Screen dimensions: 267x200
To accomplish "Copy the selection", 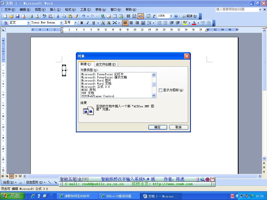I will [64, 16].
